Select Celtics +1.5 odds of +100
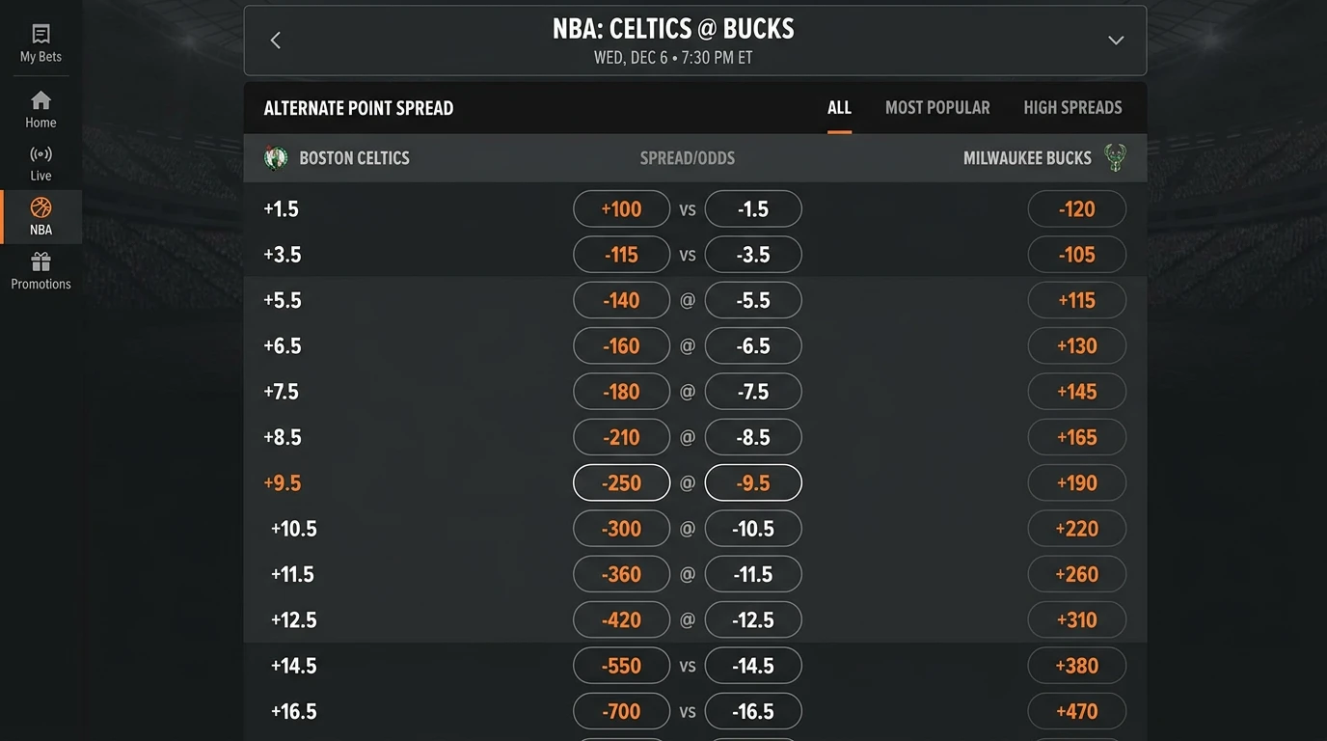Image resolution: width=1327 pixels, height=741 pixels. click(x=621, y=209)
